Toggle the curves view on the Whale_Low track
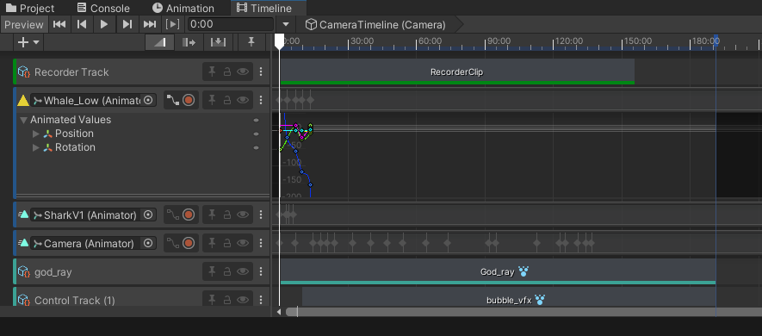This screenshot has height=336, width=762. click(172, 100)
